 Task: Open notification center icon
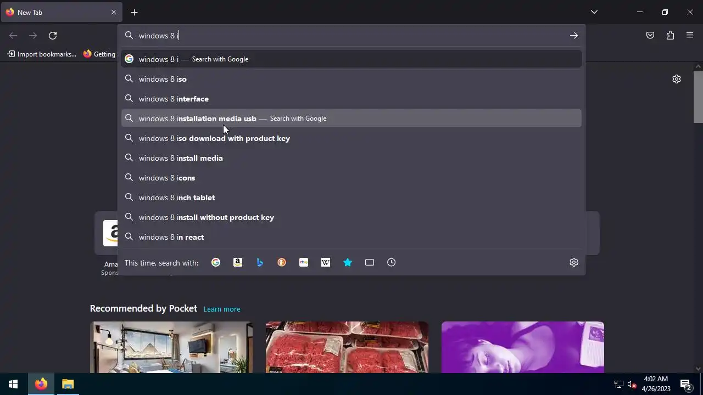tap(685, 384)
